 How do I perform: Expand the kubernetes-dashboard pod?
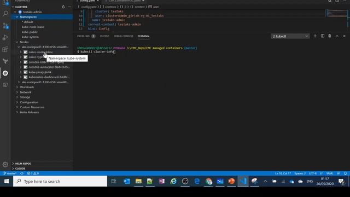tap(21, 77)
